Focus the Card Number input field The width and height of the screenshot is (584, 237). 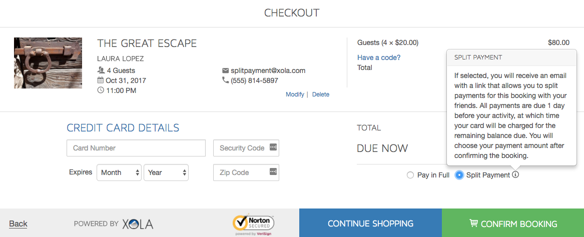(x=136, y=148)
